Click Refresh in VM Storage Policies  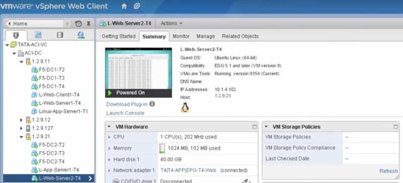[389, 171]
